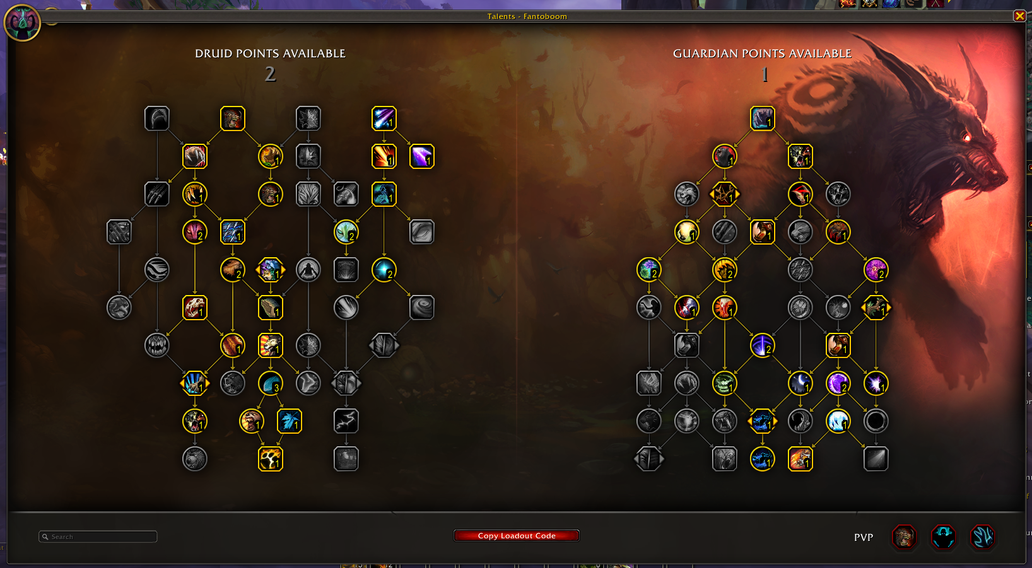Select the blue antler PVP talent slot
The height and width of the screenshot is (568, 1032).
[x=982, y=537]
